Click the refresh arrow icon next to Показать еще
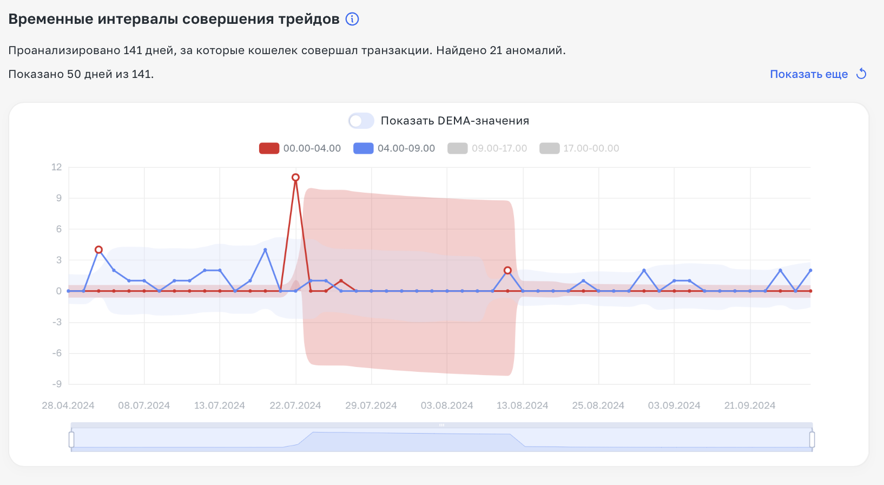Screen dimensions: 884x485 point(861,74)
